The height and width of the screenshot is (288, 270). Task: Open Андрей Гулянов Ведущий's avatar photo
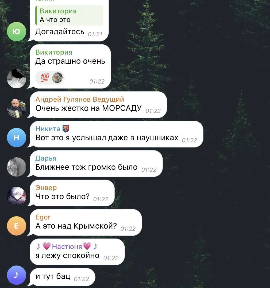pos(17,108)
